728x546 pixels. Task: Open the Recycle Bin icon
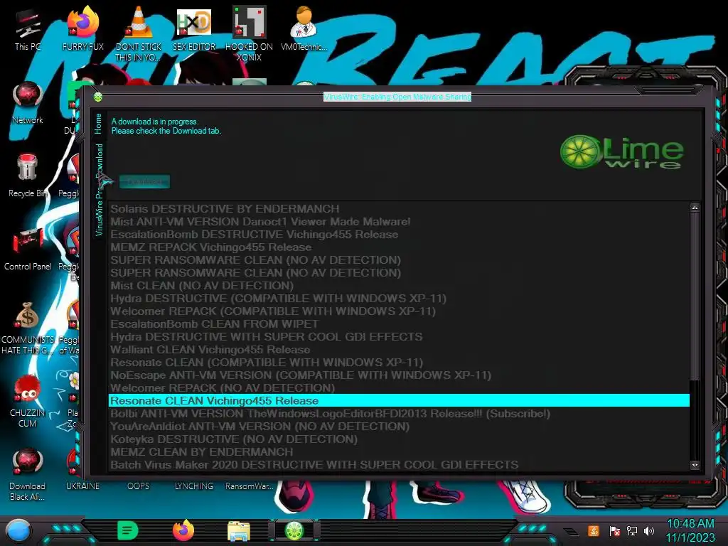(x=28, y=176)
